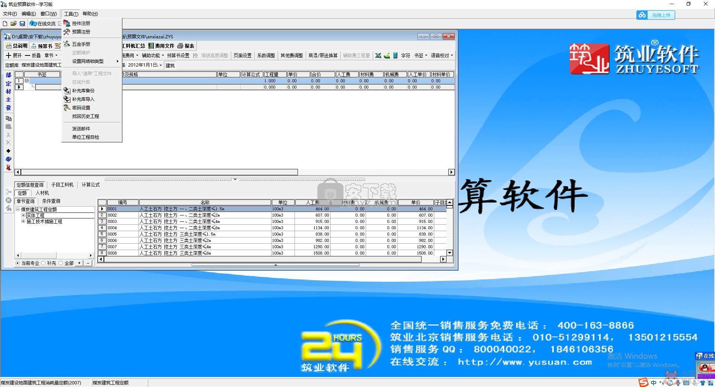The image size is (715, 387).
Task: Click the 预算书设置 button
Action: point(178,55)
